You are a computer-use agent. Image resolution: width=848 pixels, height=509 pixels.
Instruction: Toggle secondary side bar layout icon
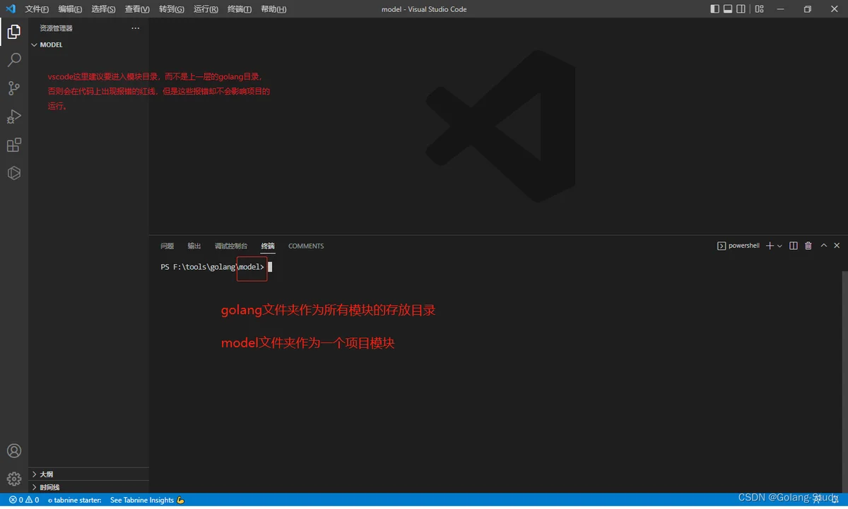[x=741, y=9]
